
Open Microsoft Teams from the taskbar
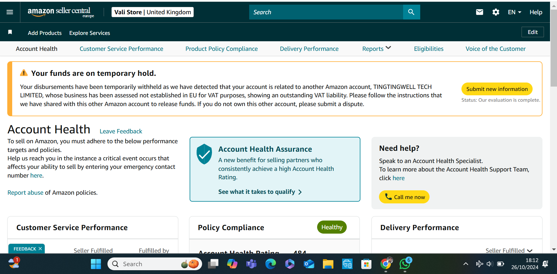[251, 264]
